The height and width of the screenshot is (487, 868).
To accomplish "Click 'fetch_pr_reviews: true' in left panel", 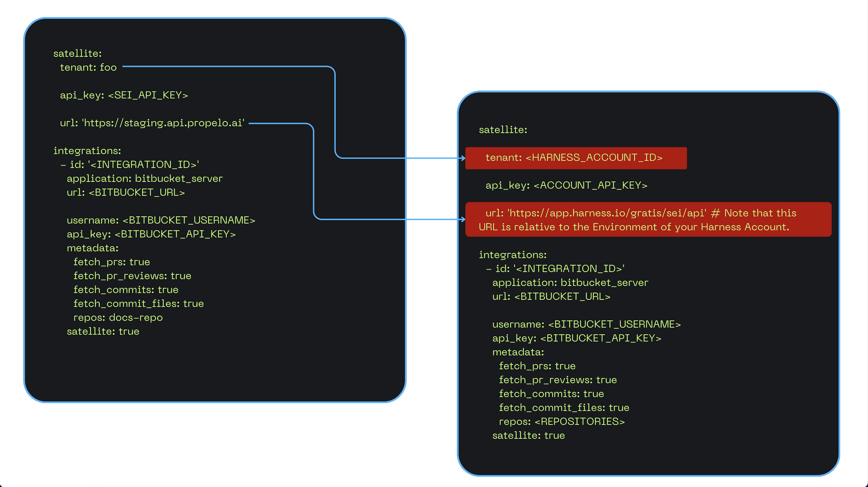I will pos(132,276).
